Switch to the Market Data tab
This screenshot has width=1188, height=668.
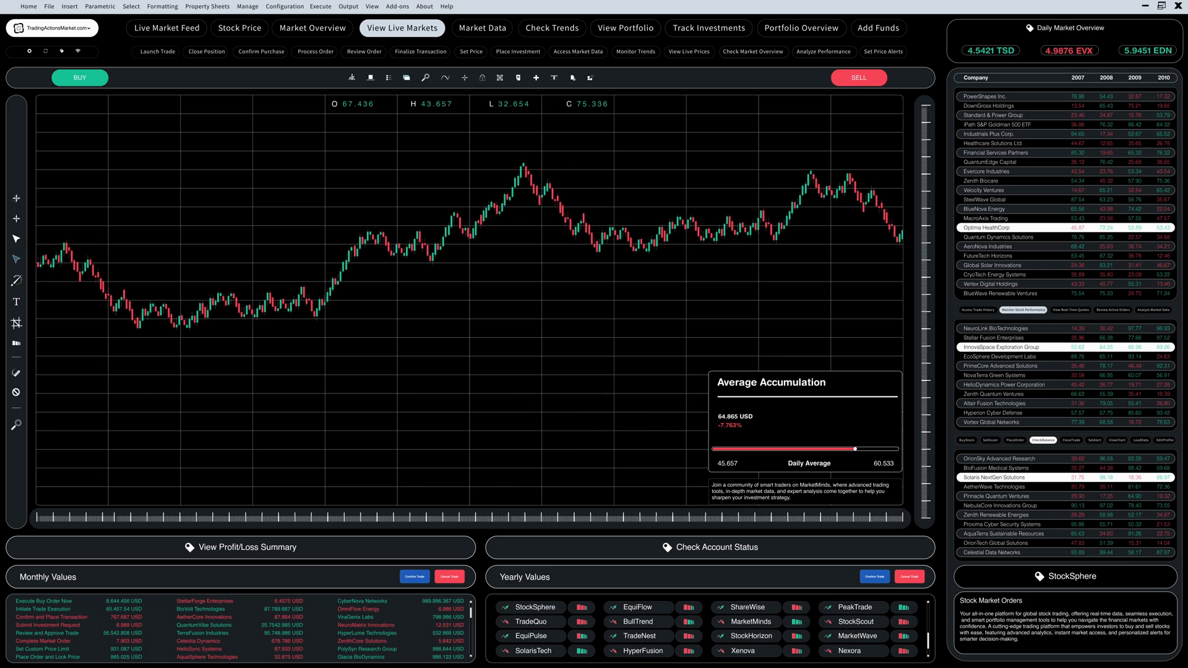click(482, 28)
